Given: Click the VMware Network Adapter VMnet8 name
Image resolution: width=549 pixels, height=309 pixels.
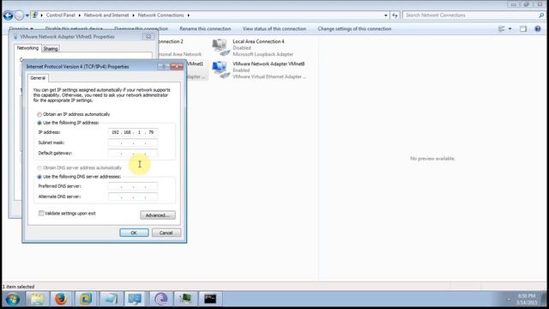Looking at the screenshot, I should coord(268,64).
